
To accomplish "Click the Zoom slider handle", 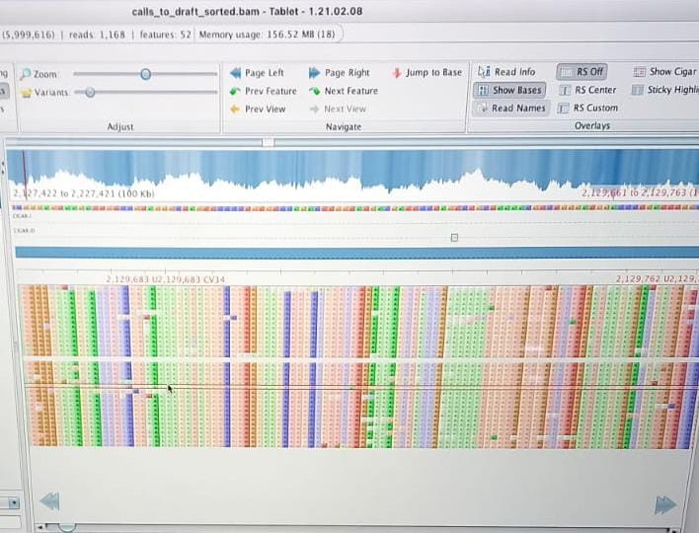I will click(x=145, y=74).
